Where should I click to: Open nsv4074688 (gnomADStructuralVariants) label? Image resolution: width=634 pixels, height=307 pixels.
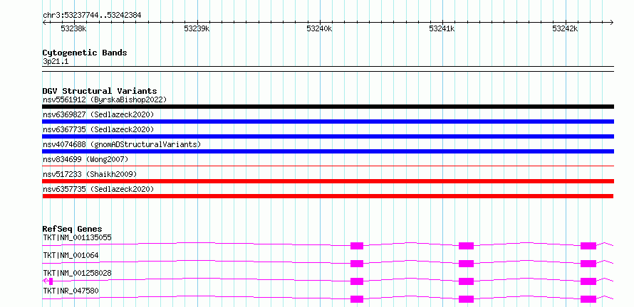[122, 144]
